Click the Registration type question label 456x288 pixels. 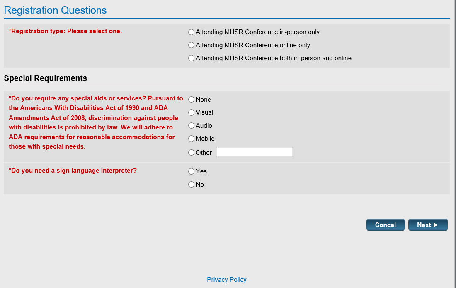point(65,31)
